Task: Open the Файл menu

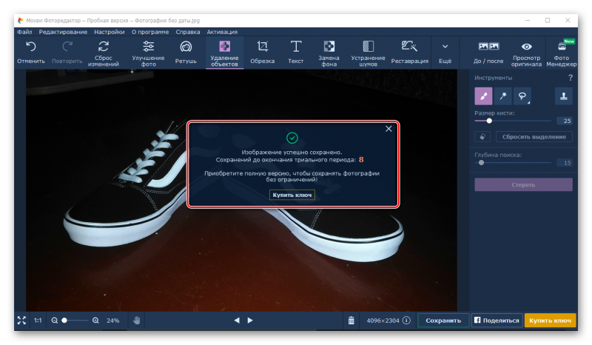Action: [24, 32]
